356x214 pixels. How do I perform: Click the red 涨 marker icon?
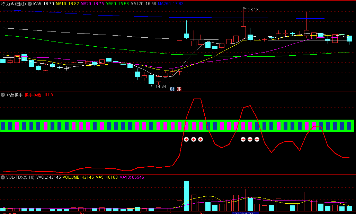tap(179, 89)
